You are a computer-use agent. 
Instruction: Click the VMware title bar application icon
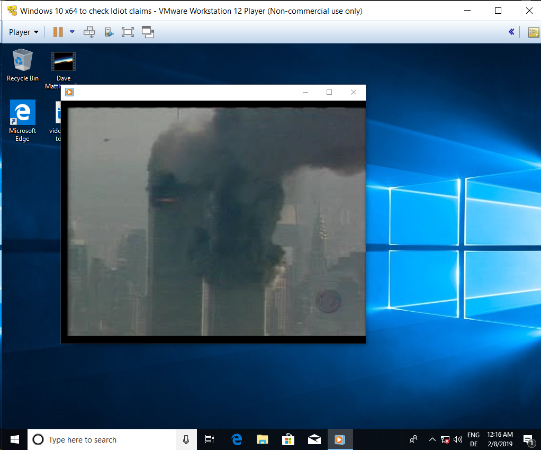click(x=12, y=11)
